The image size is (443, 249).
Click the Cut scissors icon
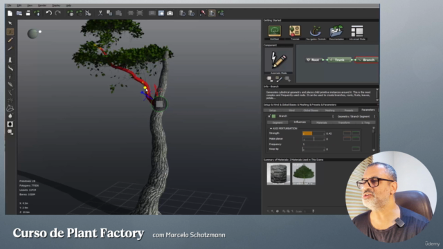click(x=100, y=13)
